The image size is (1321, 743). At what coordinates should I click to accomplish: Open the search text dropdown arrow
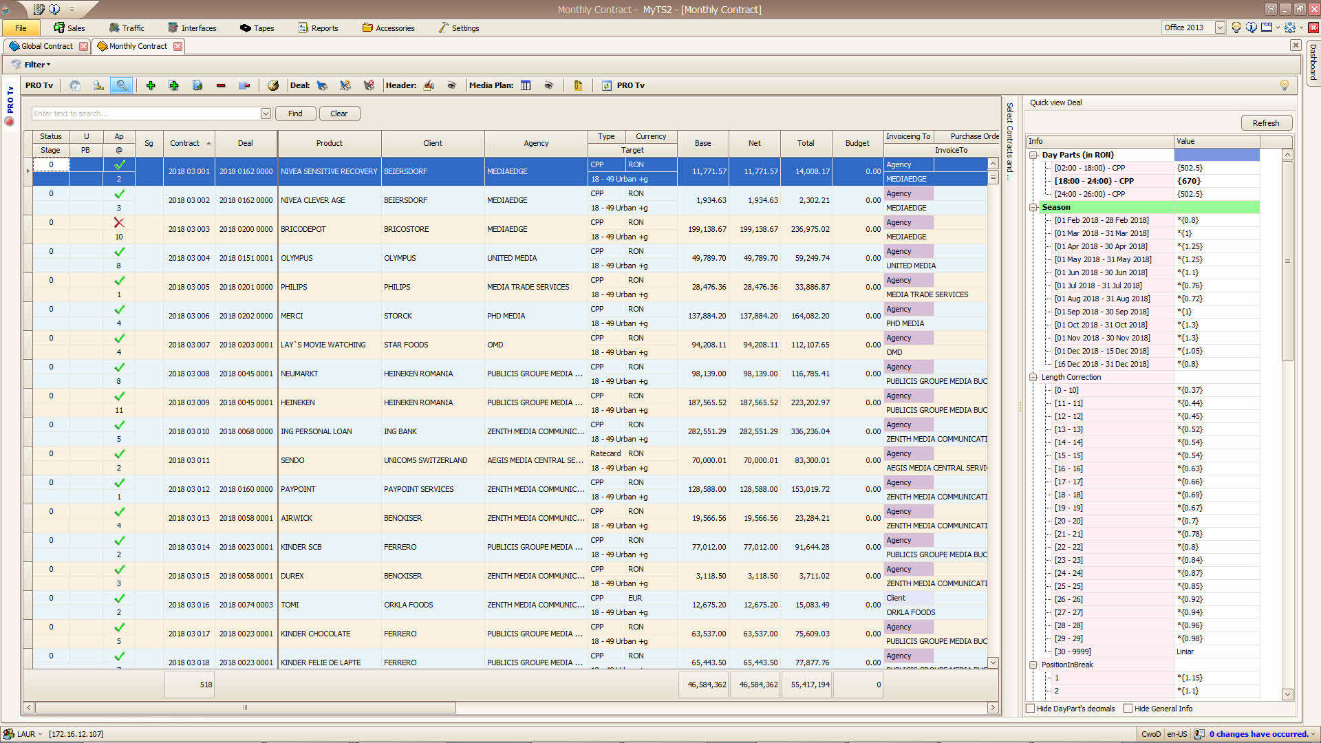[x=266, y=114]
